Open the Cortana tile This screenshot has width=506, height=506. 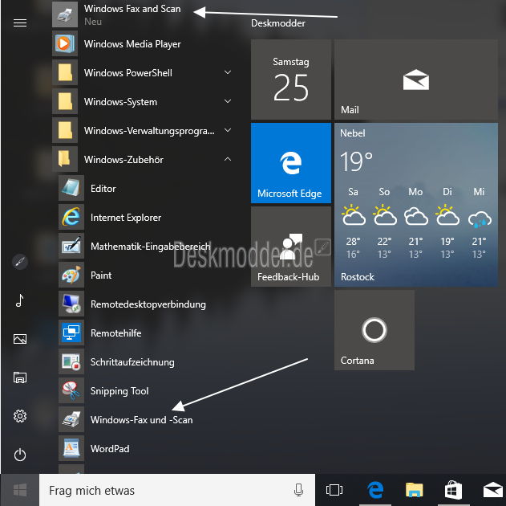pyautogui.click(x=374, y=330)
